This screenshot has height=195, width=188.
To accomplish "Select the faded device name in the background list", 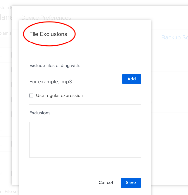I will (6, 33).
